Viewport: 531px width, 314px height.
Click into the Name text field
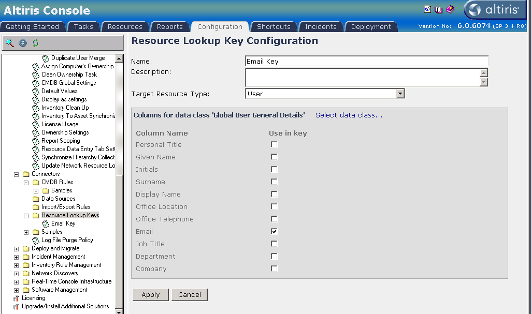366,61
